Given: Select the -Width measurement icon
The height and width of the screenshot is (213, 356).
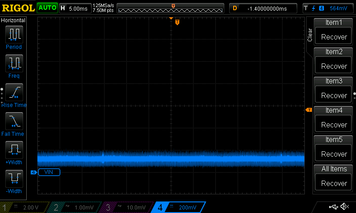Looking at the screenshot, I should (14, 178).
